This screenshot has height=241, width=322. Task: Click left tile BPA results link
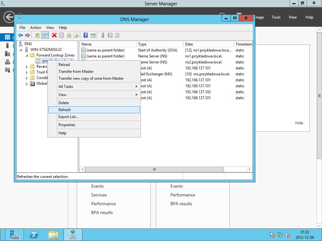[x=102, y=212]
